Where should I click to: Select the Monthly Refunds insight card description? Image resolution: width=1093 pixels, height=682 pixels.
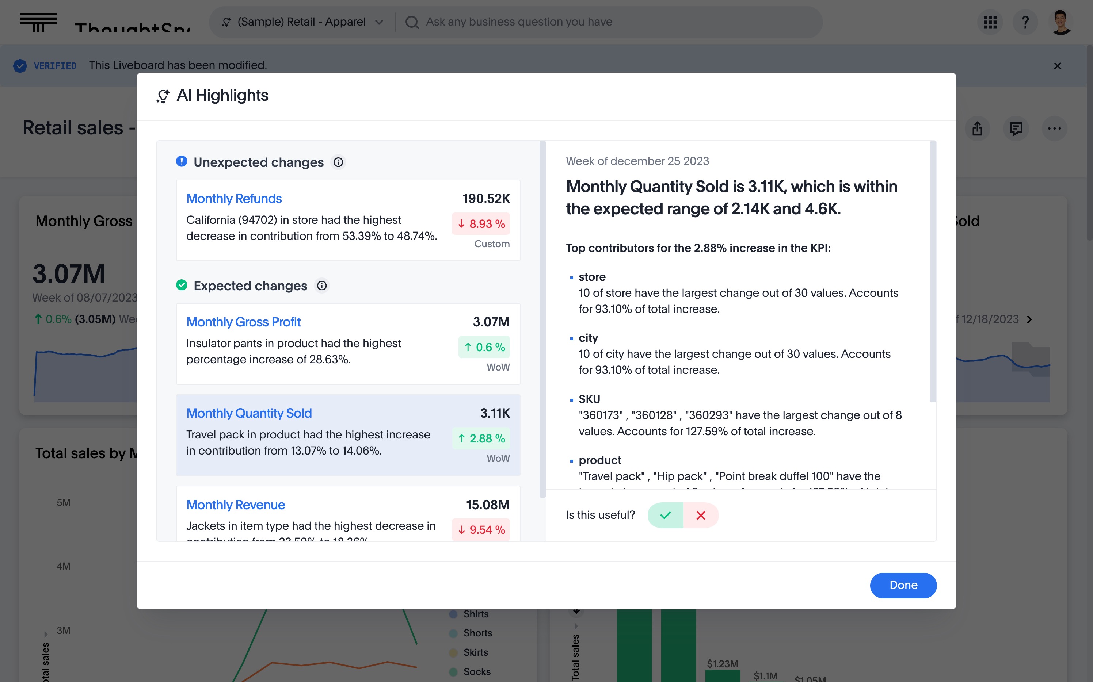312,228
